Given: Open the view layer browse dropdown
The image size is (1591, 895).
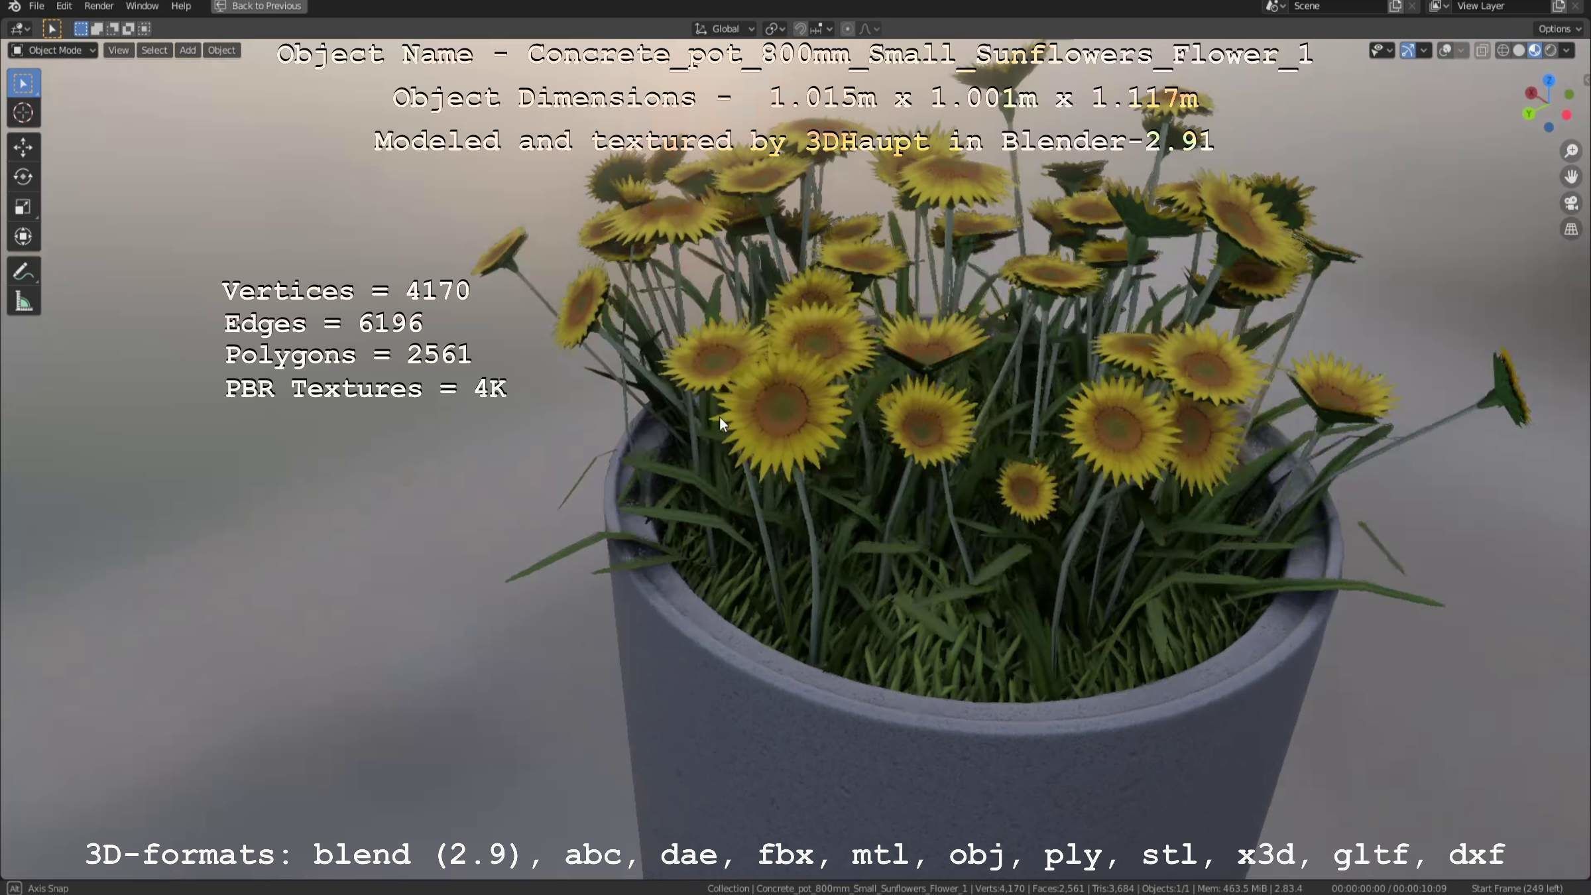Looking at the screenshot, I should pos(1439,7).
